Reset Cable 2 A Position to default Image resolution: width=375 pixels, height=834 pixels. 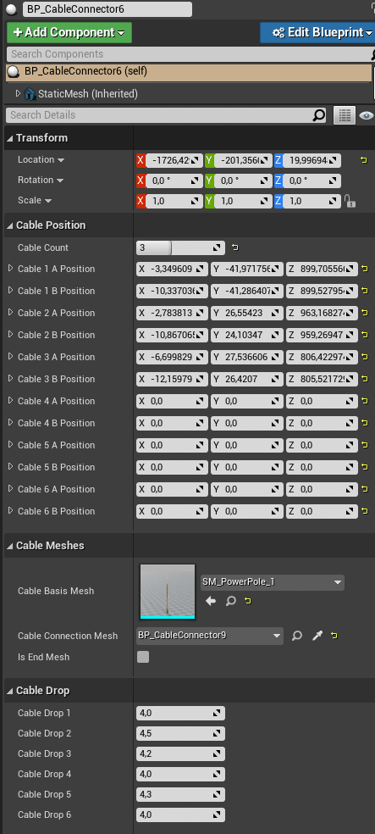(364, 314)
